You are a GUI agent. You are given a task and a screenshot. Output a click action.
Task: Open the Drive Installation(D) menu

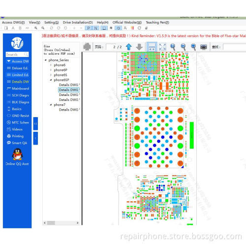78,23
